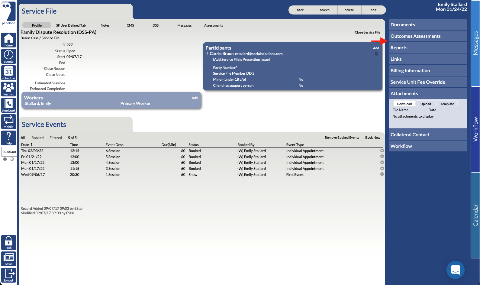This screenshot has height=285, width=480.
Task: Remove the 4 Session event row
Action: pyautogui.click(x=382, y=162)
